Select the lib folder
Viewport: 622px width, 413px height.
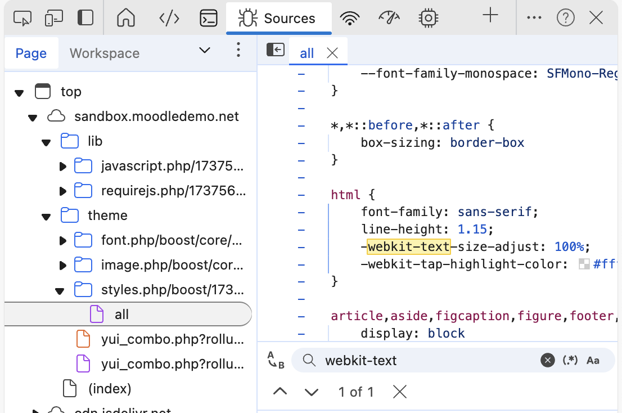pos(95,141)
